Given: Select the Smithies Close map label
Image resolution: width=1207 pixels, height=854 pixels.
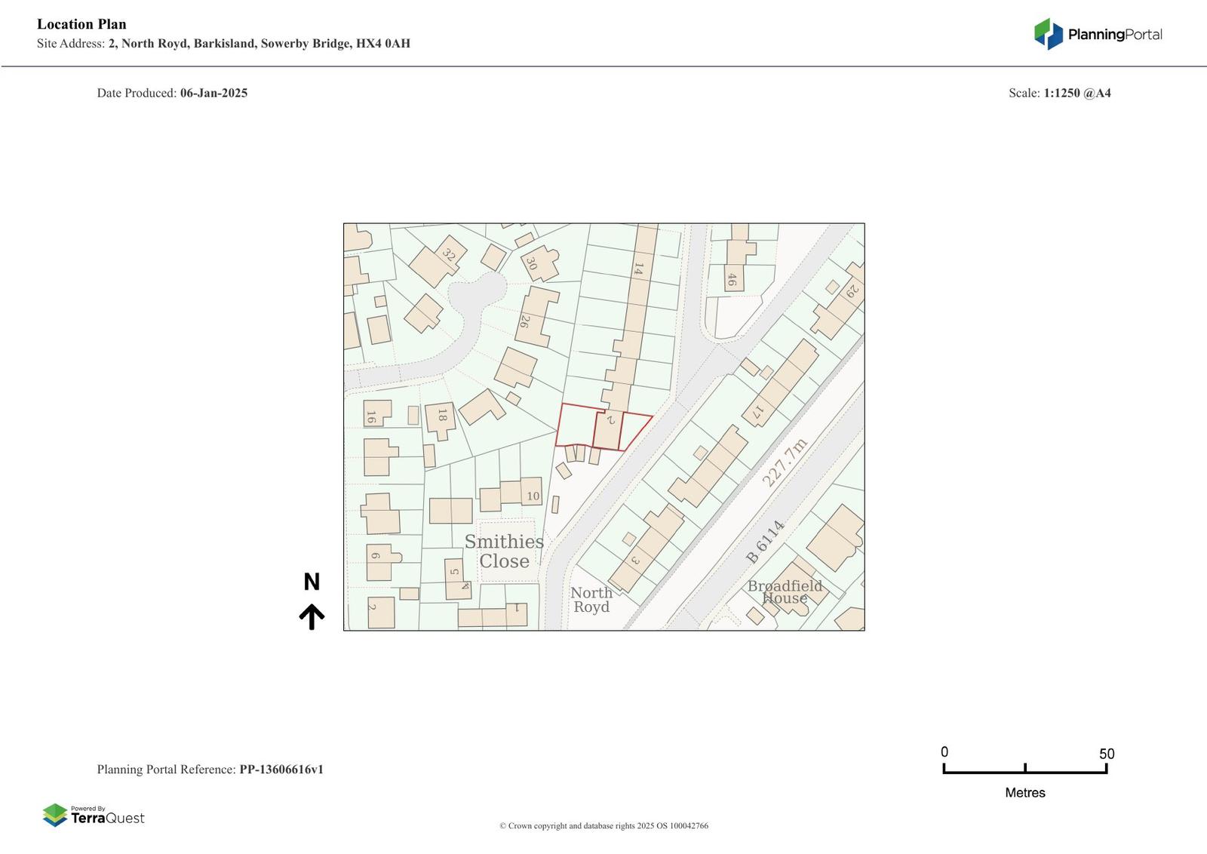Looking at the screenshot, I should coord(504,551).
